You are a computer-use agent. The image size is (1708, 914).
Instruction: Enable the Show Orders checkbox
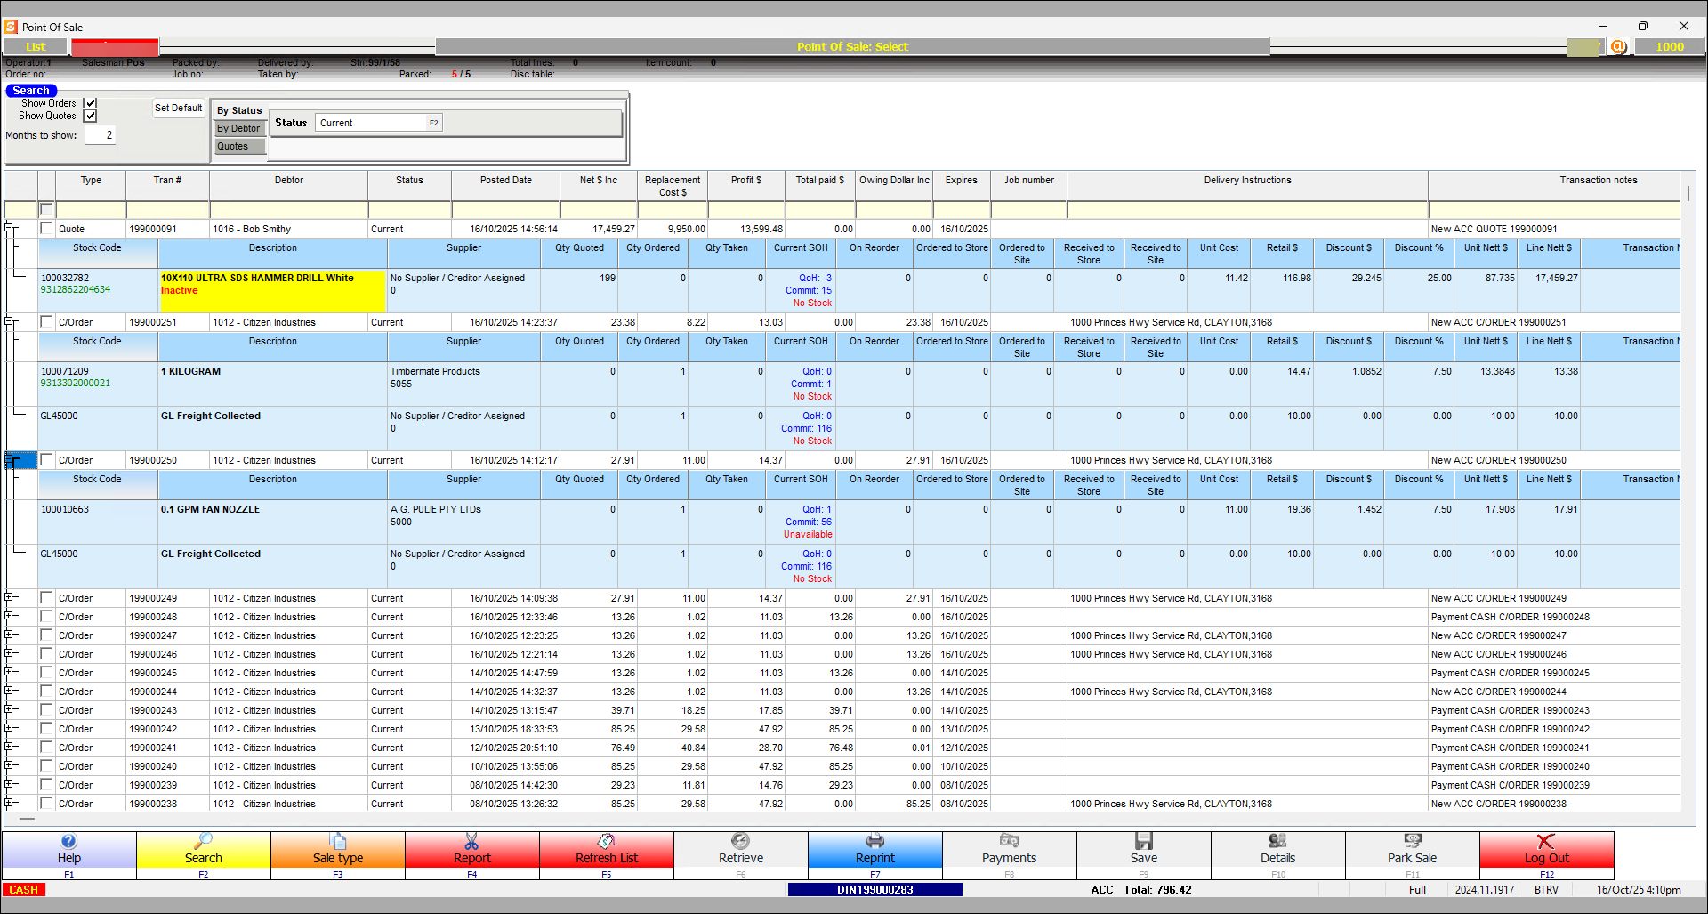(x=91, y=102)
